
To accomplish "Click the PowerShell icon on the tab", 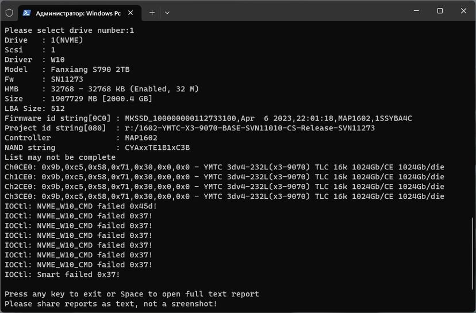I will tap(27, 12).
